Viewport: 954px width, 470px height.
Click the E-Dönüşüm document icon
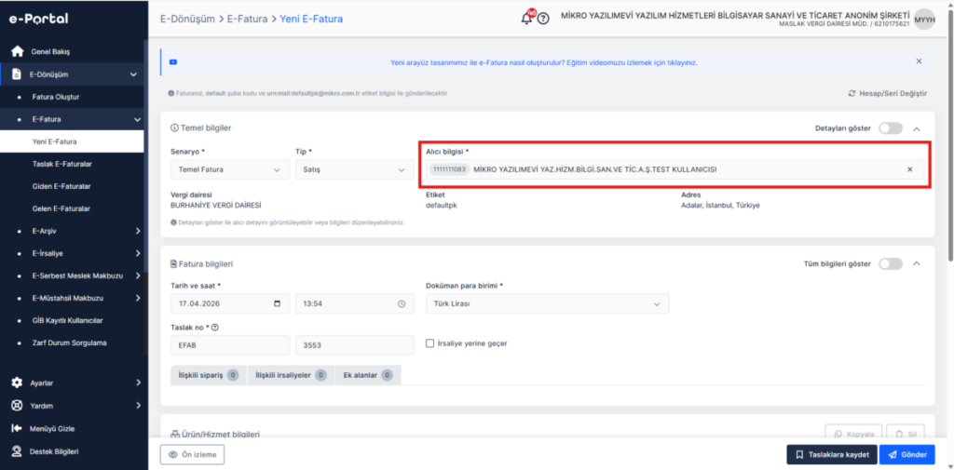[x=18, y=74]
